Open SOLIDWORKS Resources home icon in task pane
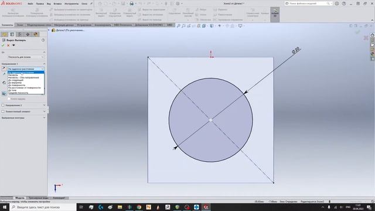This screenshot has width=375, height=211. (x=373, y=35)
